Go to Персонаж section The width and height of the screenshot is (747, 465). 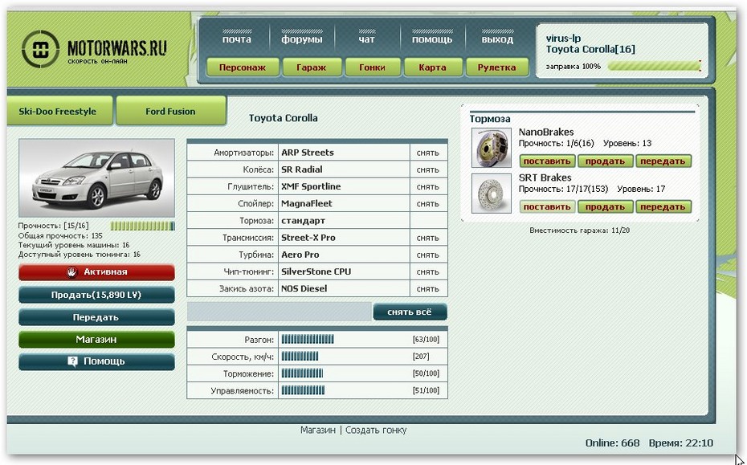coord(243,67)
